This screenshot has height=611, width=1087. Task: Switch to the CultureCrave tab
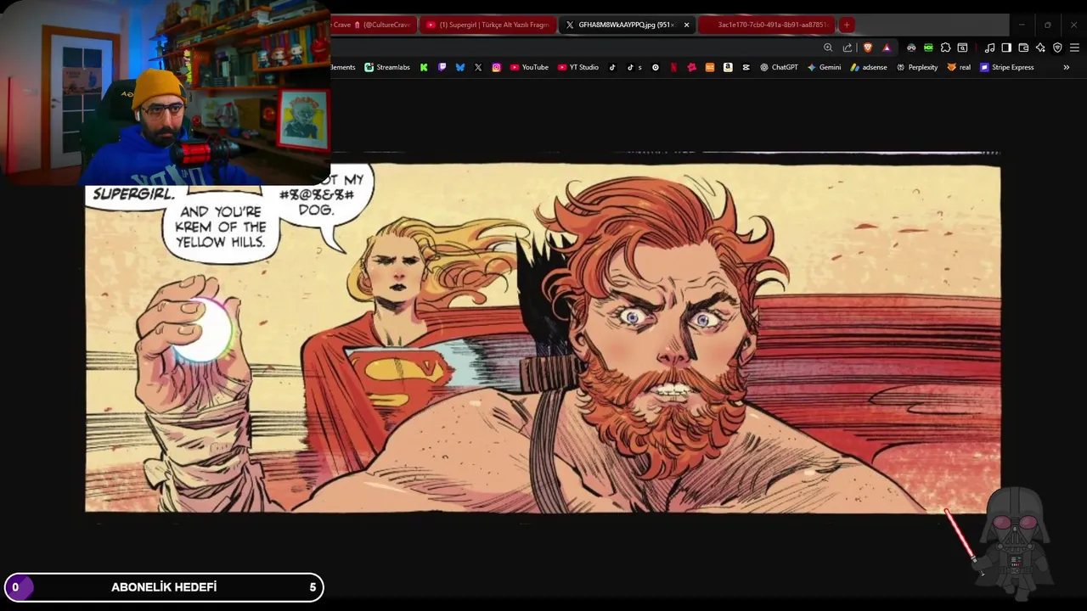(x=372, y=25)
